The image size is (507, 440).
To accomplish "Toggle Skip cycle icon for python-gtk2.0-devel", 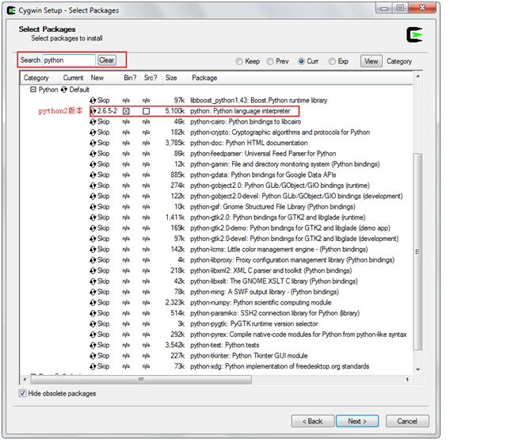I will tap(93, 239).
